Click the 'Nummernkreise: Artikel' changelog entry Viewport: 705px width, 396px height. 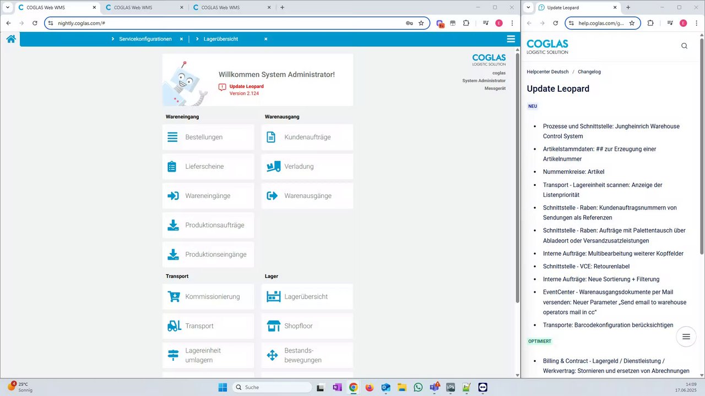tap(573, 172)
